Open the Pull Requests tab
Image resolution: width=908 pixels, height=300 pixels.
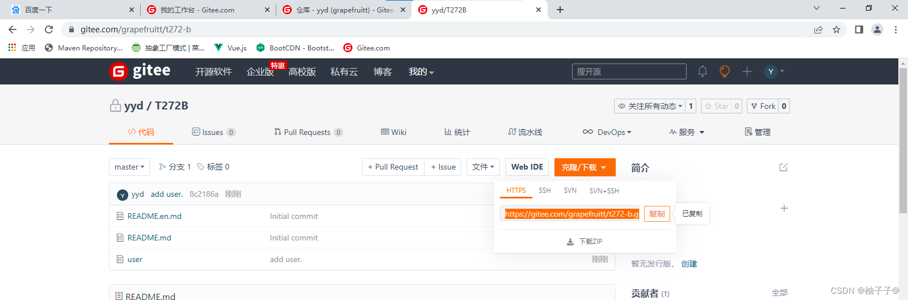pos(308,132)
